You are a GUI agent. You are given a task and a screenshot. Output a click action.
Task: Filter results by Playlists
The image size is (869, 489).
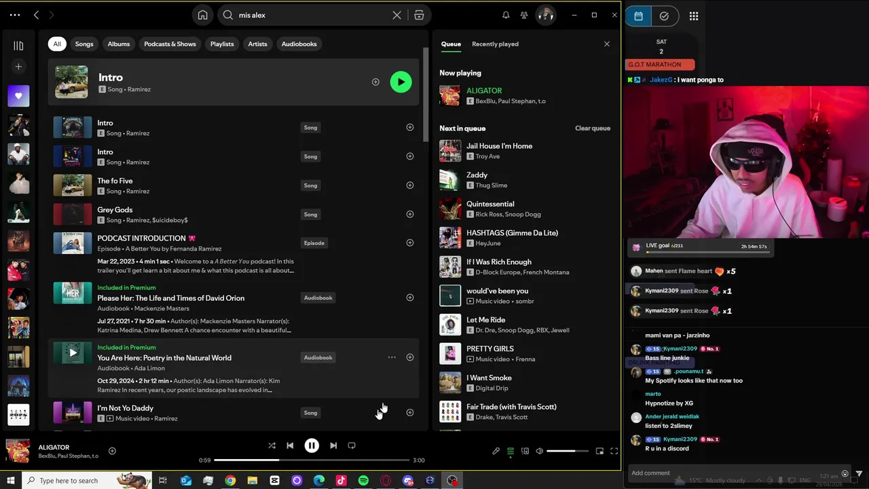pyautogui.click(x=222, y=44)
